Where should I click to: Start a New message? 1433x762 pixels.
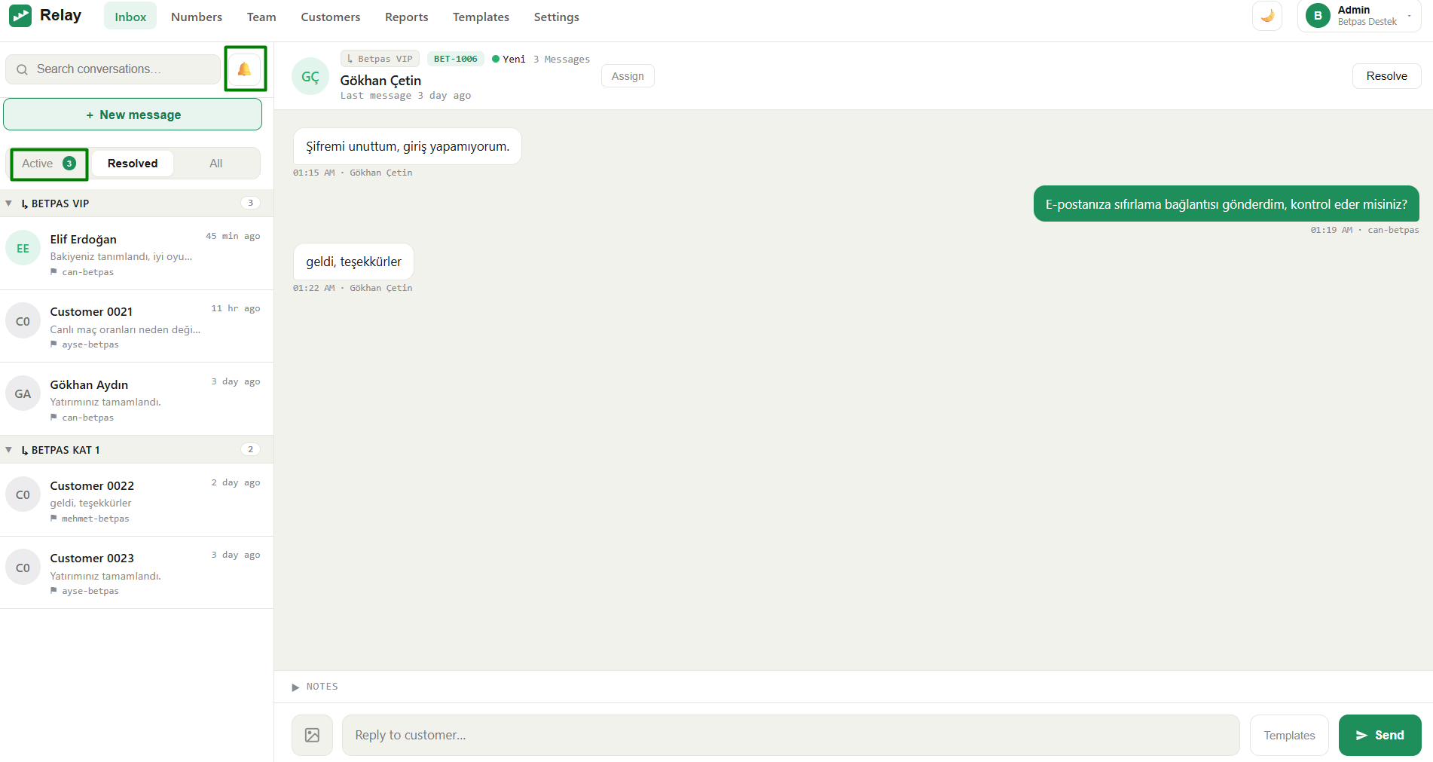pyautogui.click(x=133, y=115)
